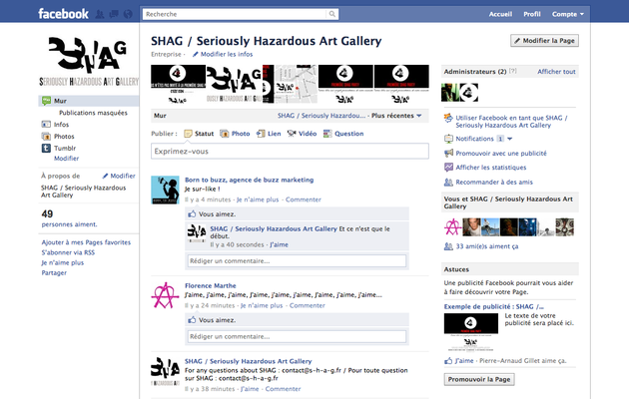Click comment field under Born to buzz post
Screen dimensions: 629x399
pyautogui.click(x=297, y=260)
